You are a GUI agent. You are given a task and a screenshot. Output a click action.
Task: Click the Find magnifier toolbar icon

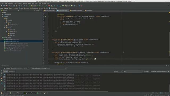[x=19, y=6]
